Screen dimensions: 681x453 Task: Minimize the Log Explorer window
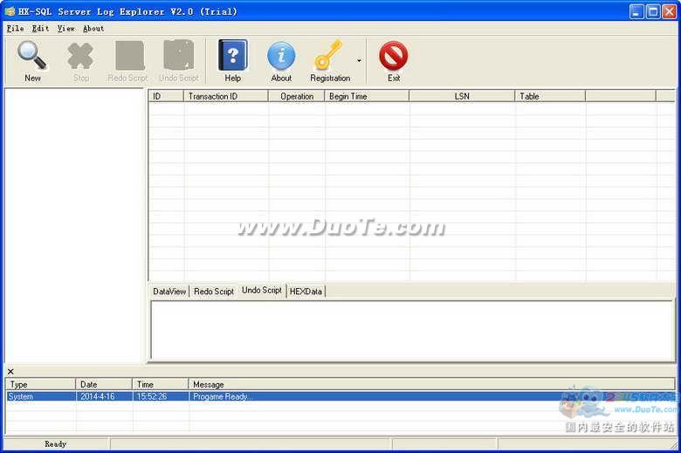(x=636, y=11)
